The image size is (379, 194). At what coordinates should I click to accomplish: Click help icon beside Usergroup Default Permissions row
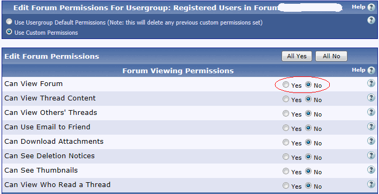(371, 20)
